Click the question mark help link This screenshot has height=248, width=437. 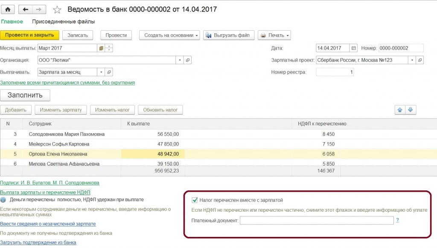click(397, 220)
